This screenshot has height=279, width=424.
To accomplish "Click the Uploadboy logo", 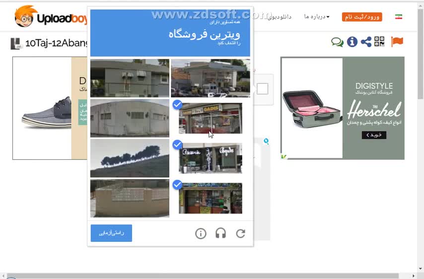I will click(51, 17).
